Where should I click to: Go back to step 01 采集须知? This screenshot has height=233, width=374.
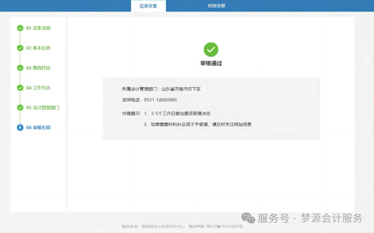tap(37, 28)
